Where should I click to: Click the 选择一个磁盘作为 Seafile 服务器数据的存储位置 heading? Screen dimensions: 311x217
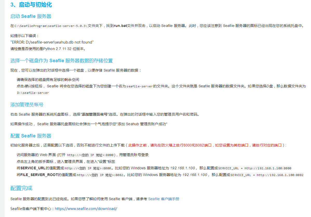pyautogui.click(x=62, y=61)
